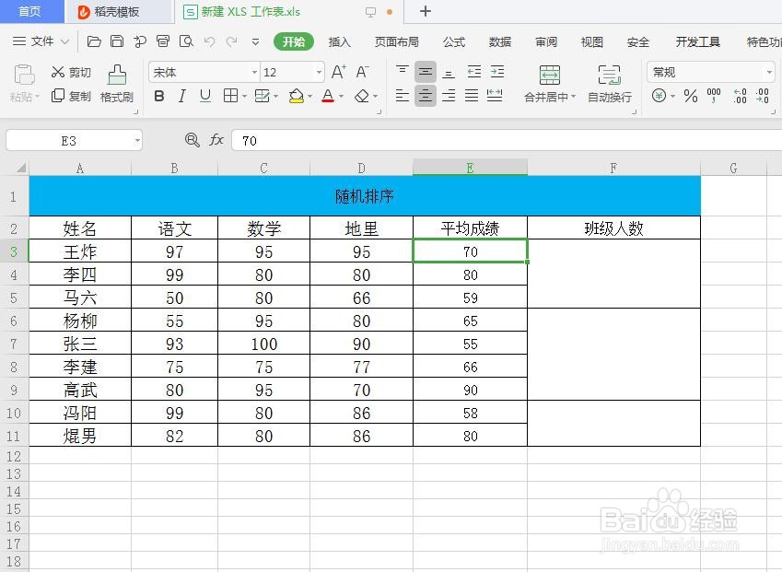This screenshot has width=782, height=572.
Task: Increase font size with A+ icon
Action: point(338,73)
